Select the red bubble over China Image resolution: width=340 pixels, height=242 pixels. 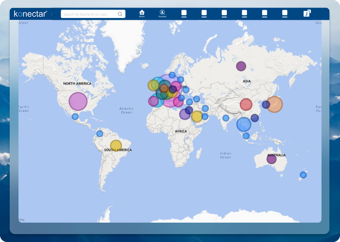point(246,105)
